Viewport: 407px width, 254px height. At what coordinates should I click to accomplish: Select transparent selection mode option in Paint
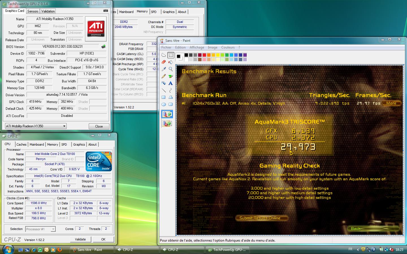[x=167, y=123]
